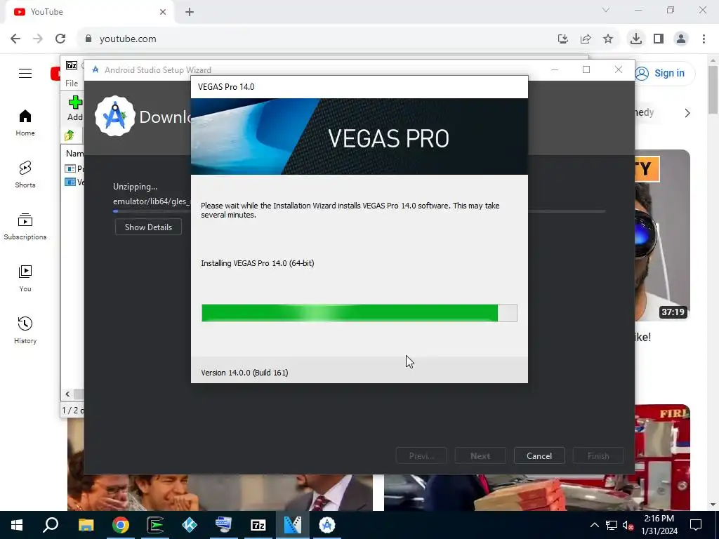
Task: Bookmark this tab with star icon
Action: (608, 39)
